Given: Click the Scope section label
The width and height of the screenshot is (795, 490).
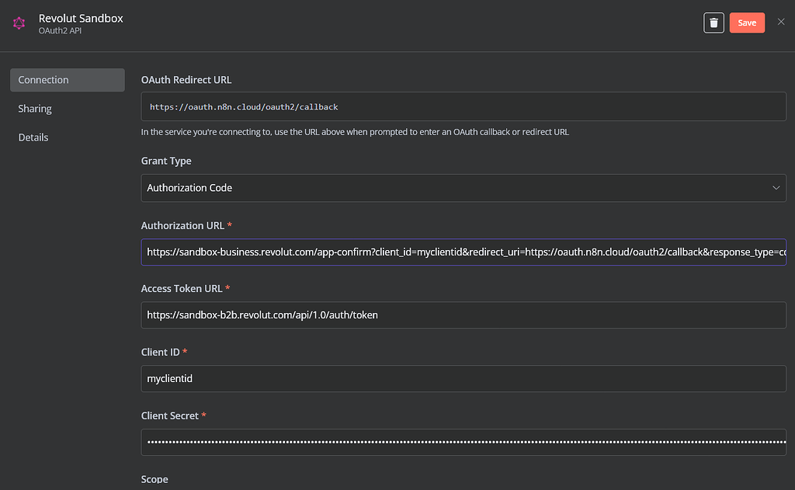Looking at the screenshot, I should [154, 479].
